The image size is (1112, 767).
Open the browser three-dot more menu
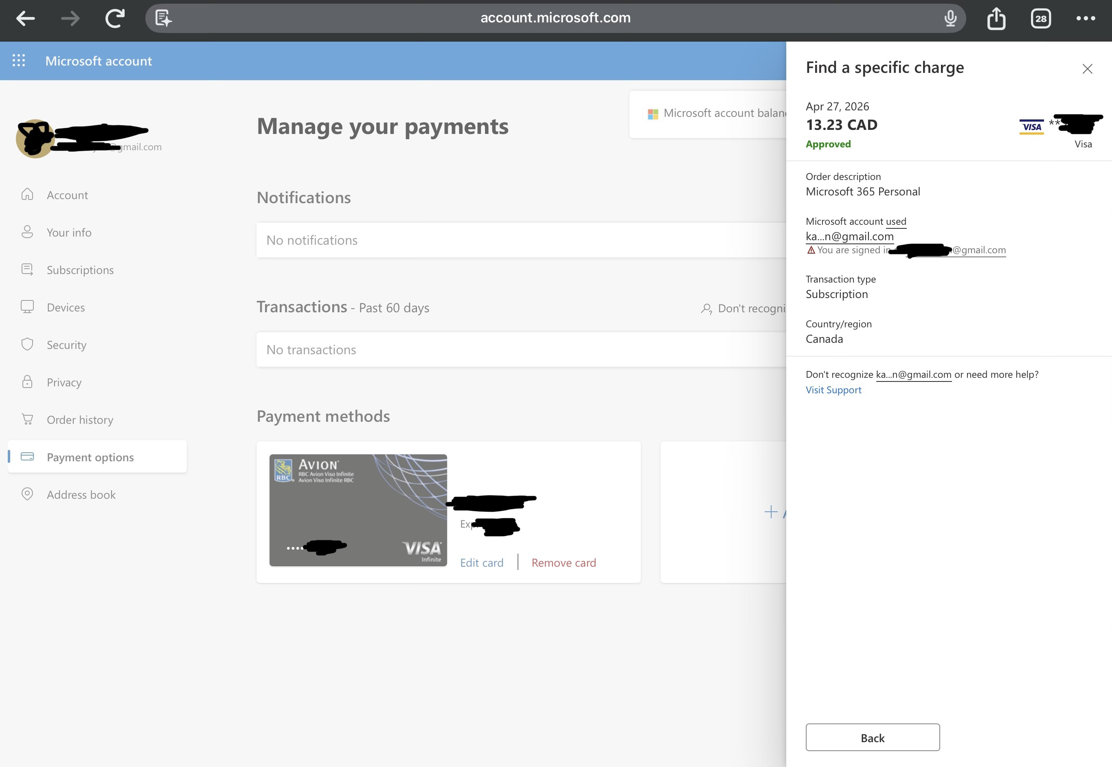pyautogui.click(x=1086, y=18)
